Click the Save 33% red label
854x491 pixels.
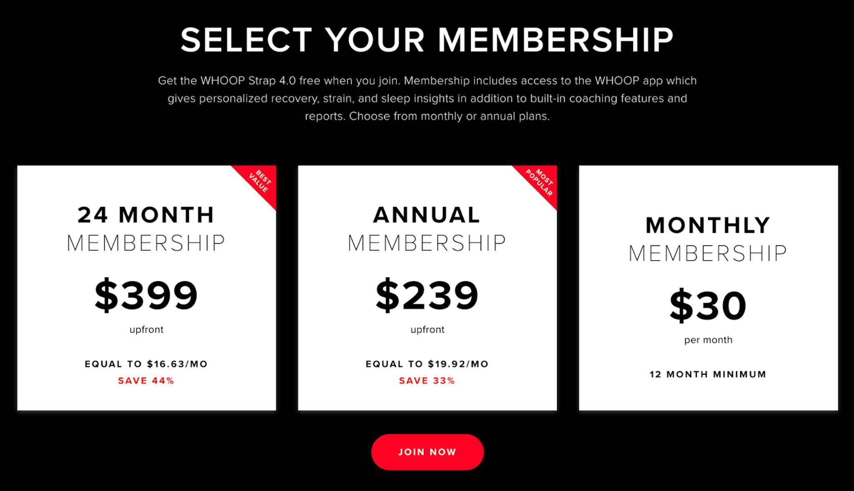click(427, 381)
